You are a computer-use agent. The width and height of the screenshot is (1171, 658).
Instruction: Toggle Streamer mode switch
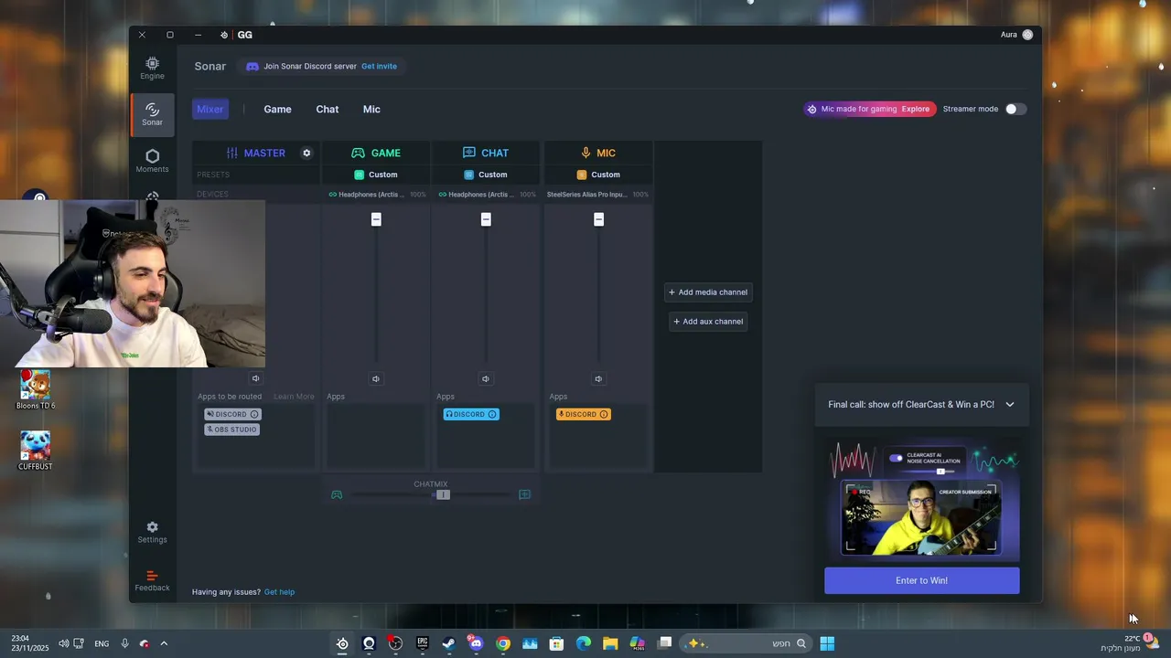[1015, 109]
